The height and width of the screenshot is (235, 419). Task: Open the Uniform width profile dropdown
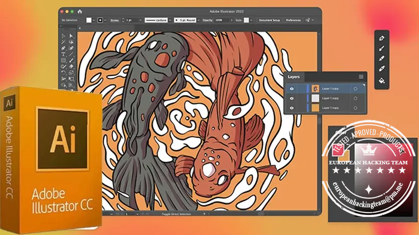coord(170,21)
